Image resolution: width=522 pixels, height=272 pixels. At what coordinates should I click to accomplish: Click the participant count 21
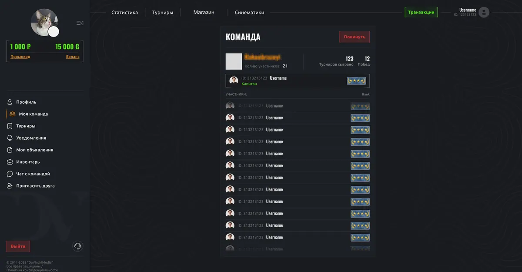285,66
